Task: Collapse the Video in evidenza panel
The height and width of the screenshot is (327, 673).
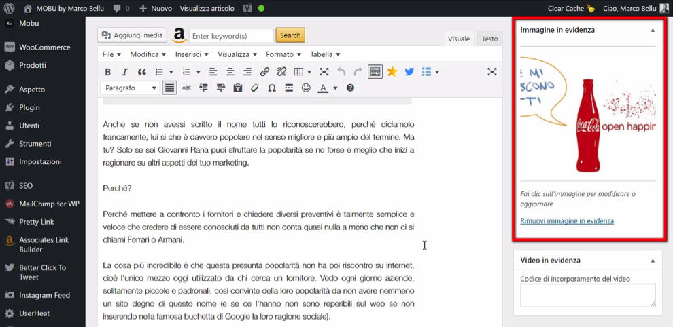Action: (653, 261)
